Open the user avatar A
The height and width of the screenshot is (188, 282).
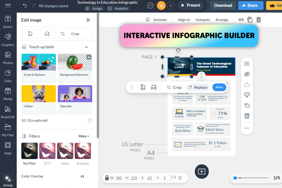click(161, 6)
